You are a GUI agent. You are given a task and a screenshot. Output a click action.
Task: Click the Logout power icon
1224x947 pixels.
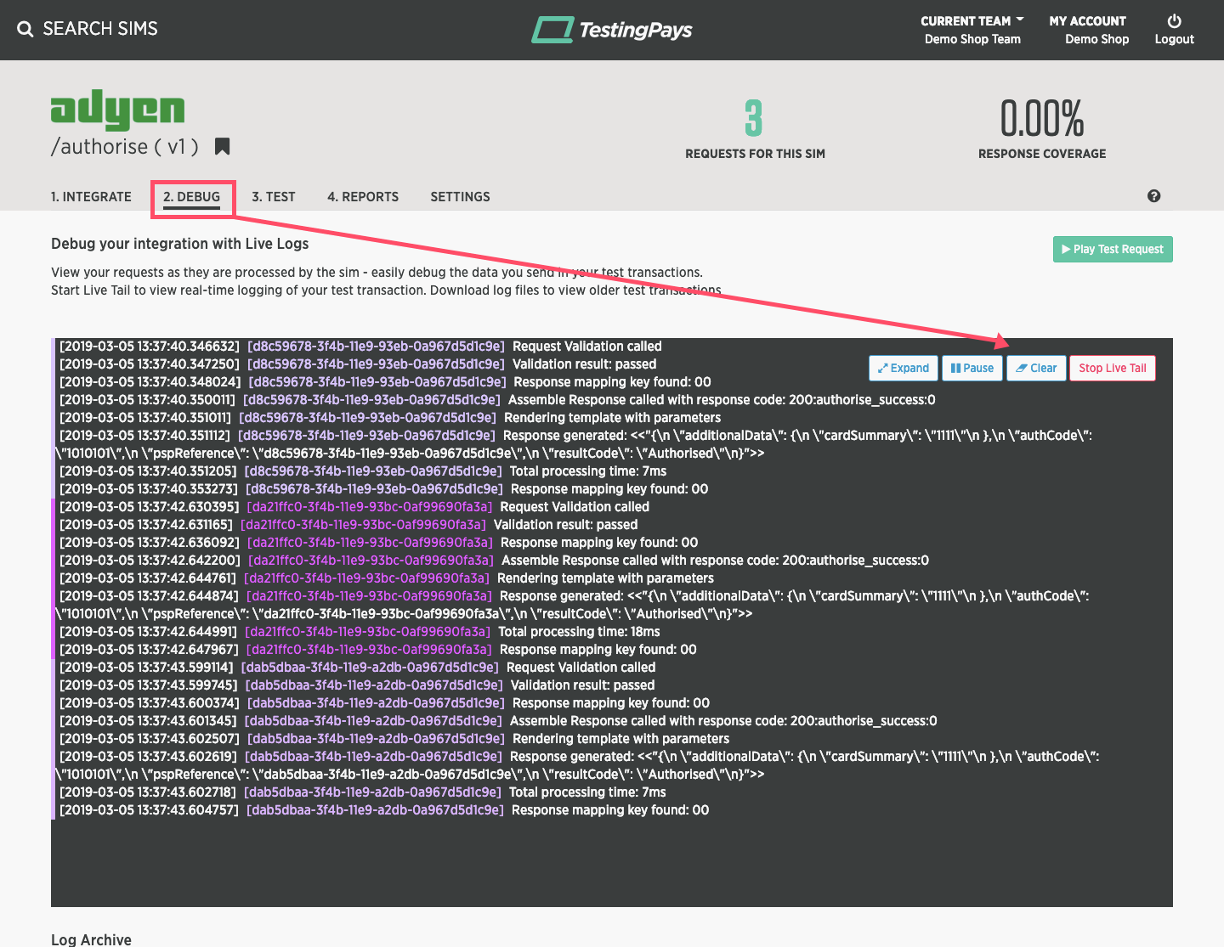click(1175, 20)
